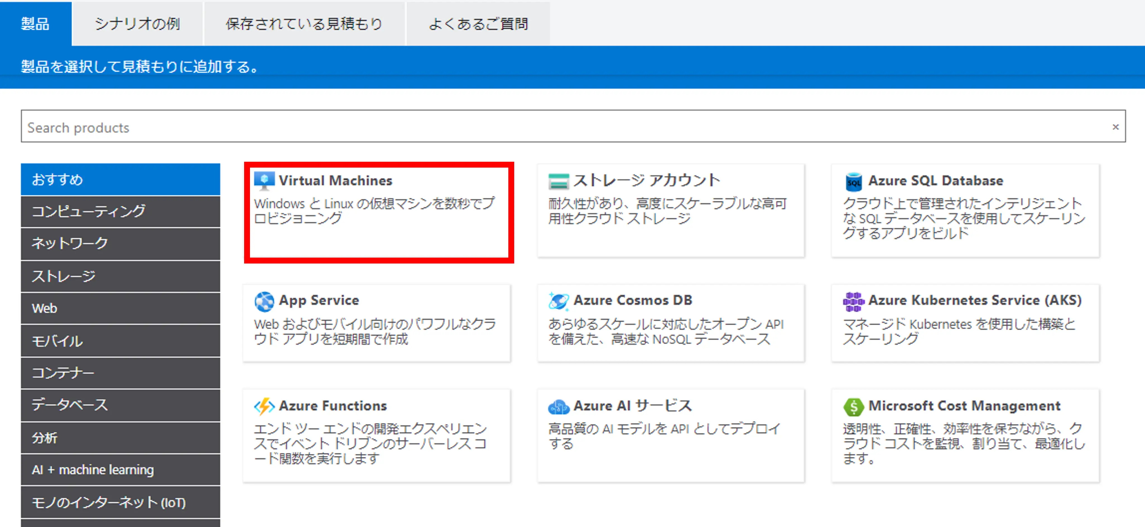The height and width of the screenshot is (527, 1145).
Task: Click the Kubernetes マネージド description text
Action: (959, 332)
